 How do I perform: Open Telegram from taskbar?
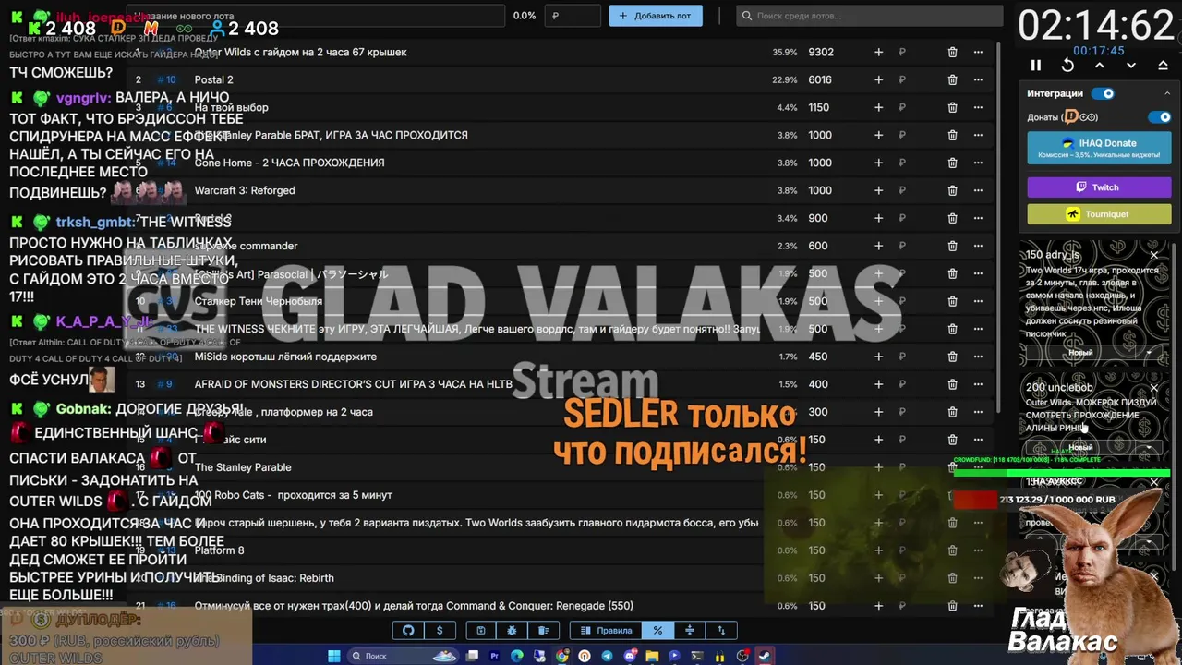coord(607,657)
